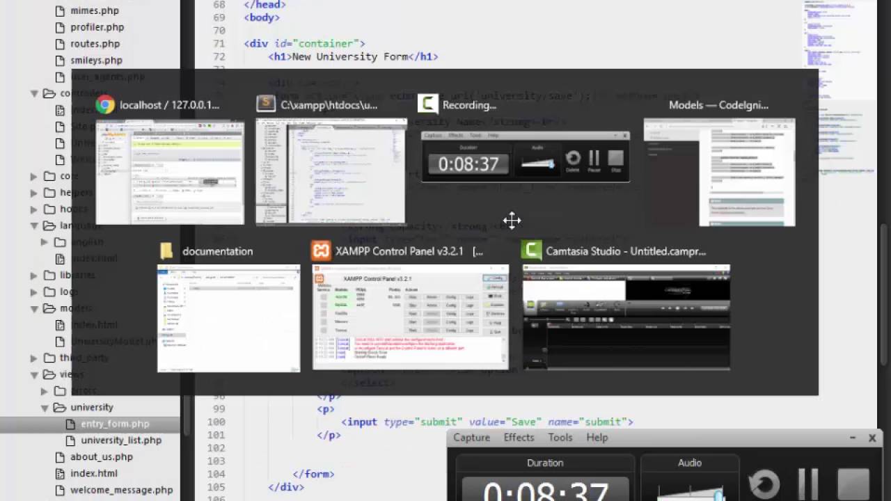Click the file icon of profiler.php
This screenshot has width=891, height=501.
[x=60, y=27]
